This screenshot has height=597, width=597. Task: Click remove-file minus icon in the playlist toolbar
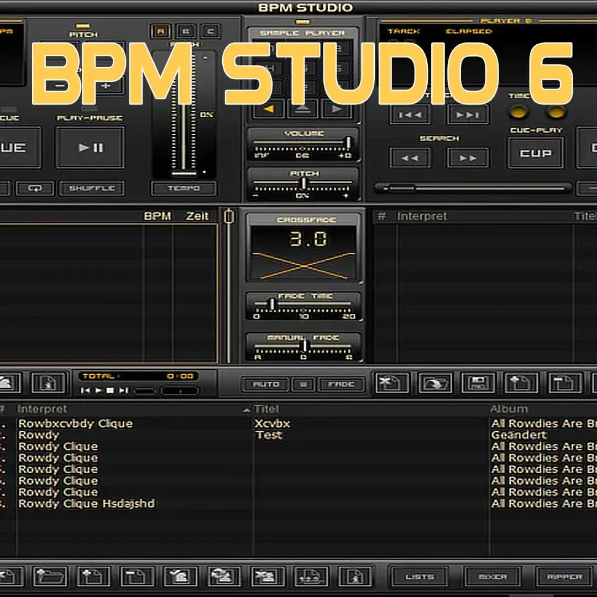[x=565, y=383]
